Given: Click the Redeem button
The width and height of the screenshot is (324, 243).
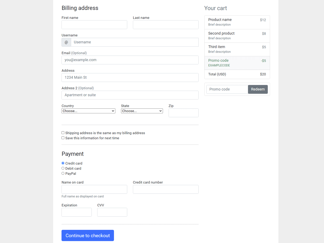Looking at the screenshot, I should [x=258, y=89].
